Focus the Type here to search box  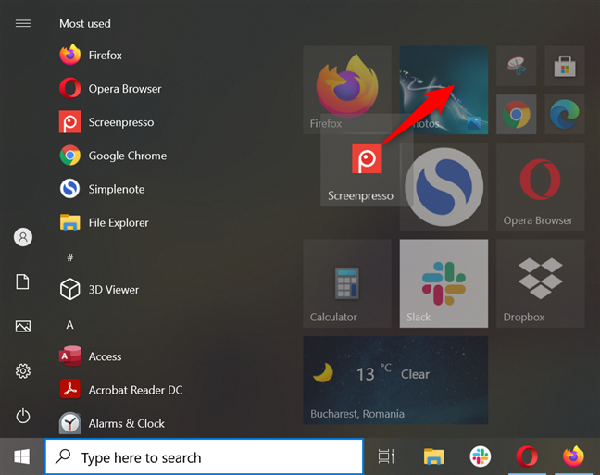(x=204, y=457)
